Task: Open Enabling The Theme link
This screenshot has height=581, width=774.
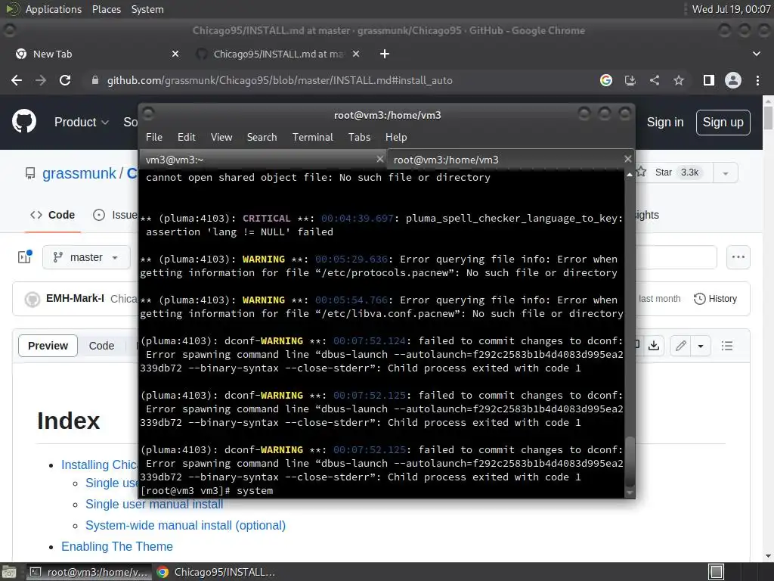Action: click(117, 546)
